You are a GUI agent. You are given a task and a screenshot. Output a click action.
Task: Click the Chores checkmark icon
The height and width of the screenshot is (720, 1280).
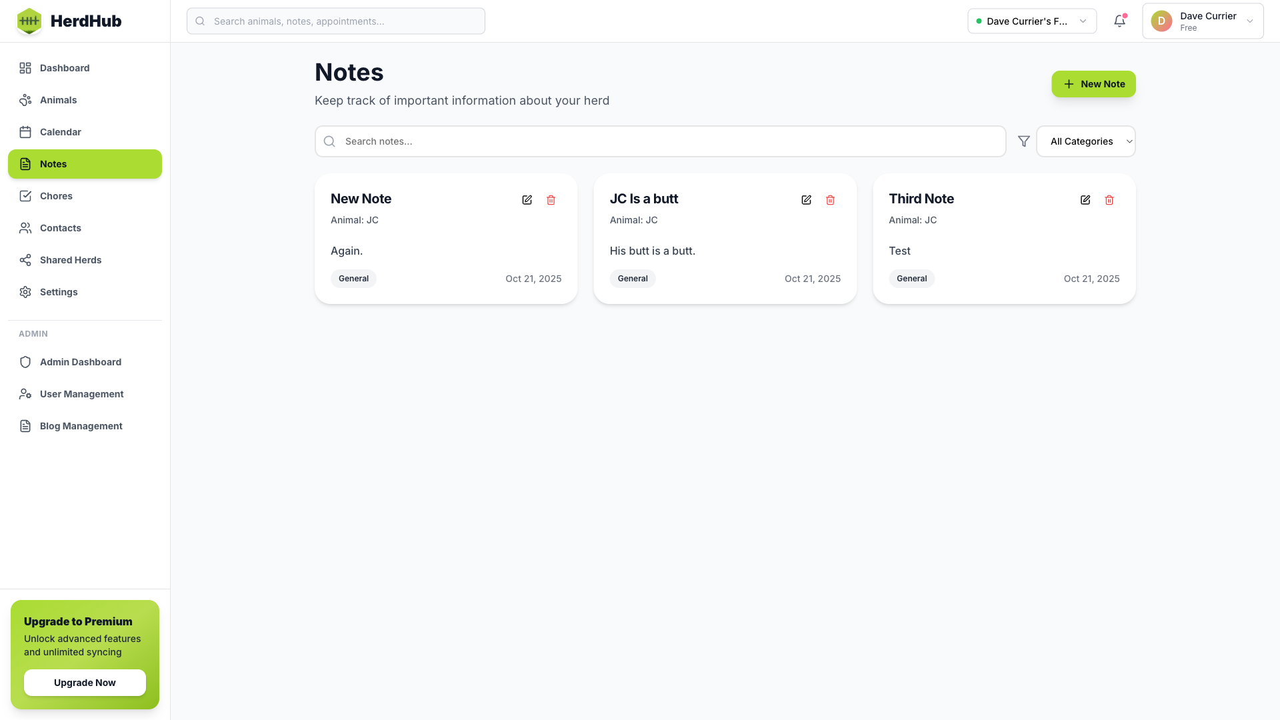point(25,196)
